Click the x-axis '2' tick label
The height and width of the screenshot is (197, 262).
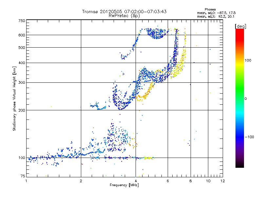click(x=81, y=181)
